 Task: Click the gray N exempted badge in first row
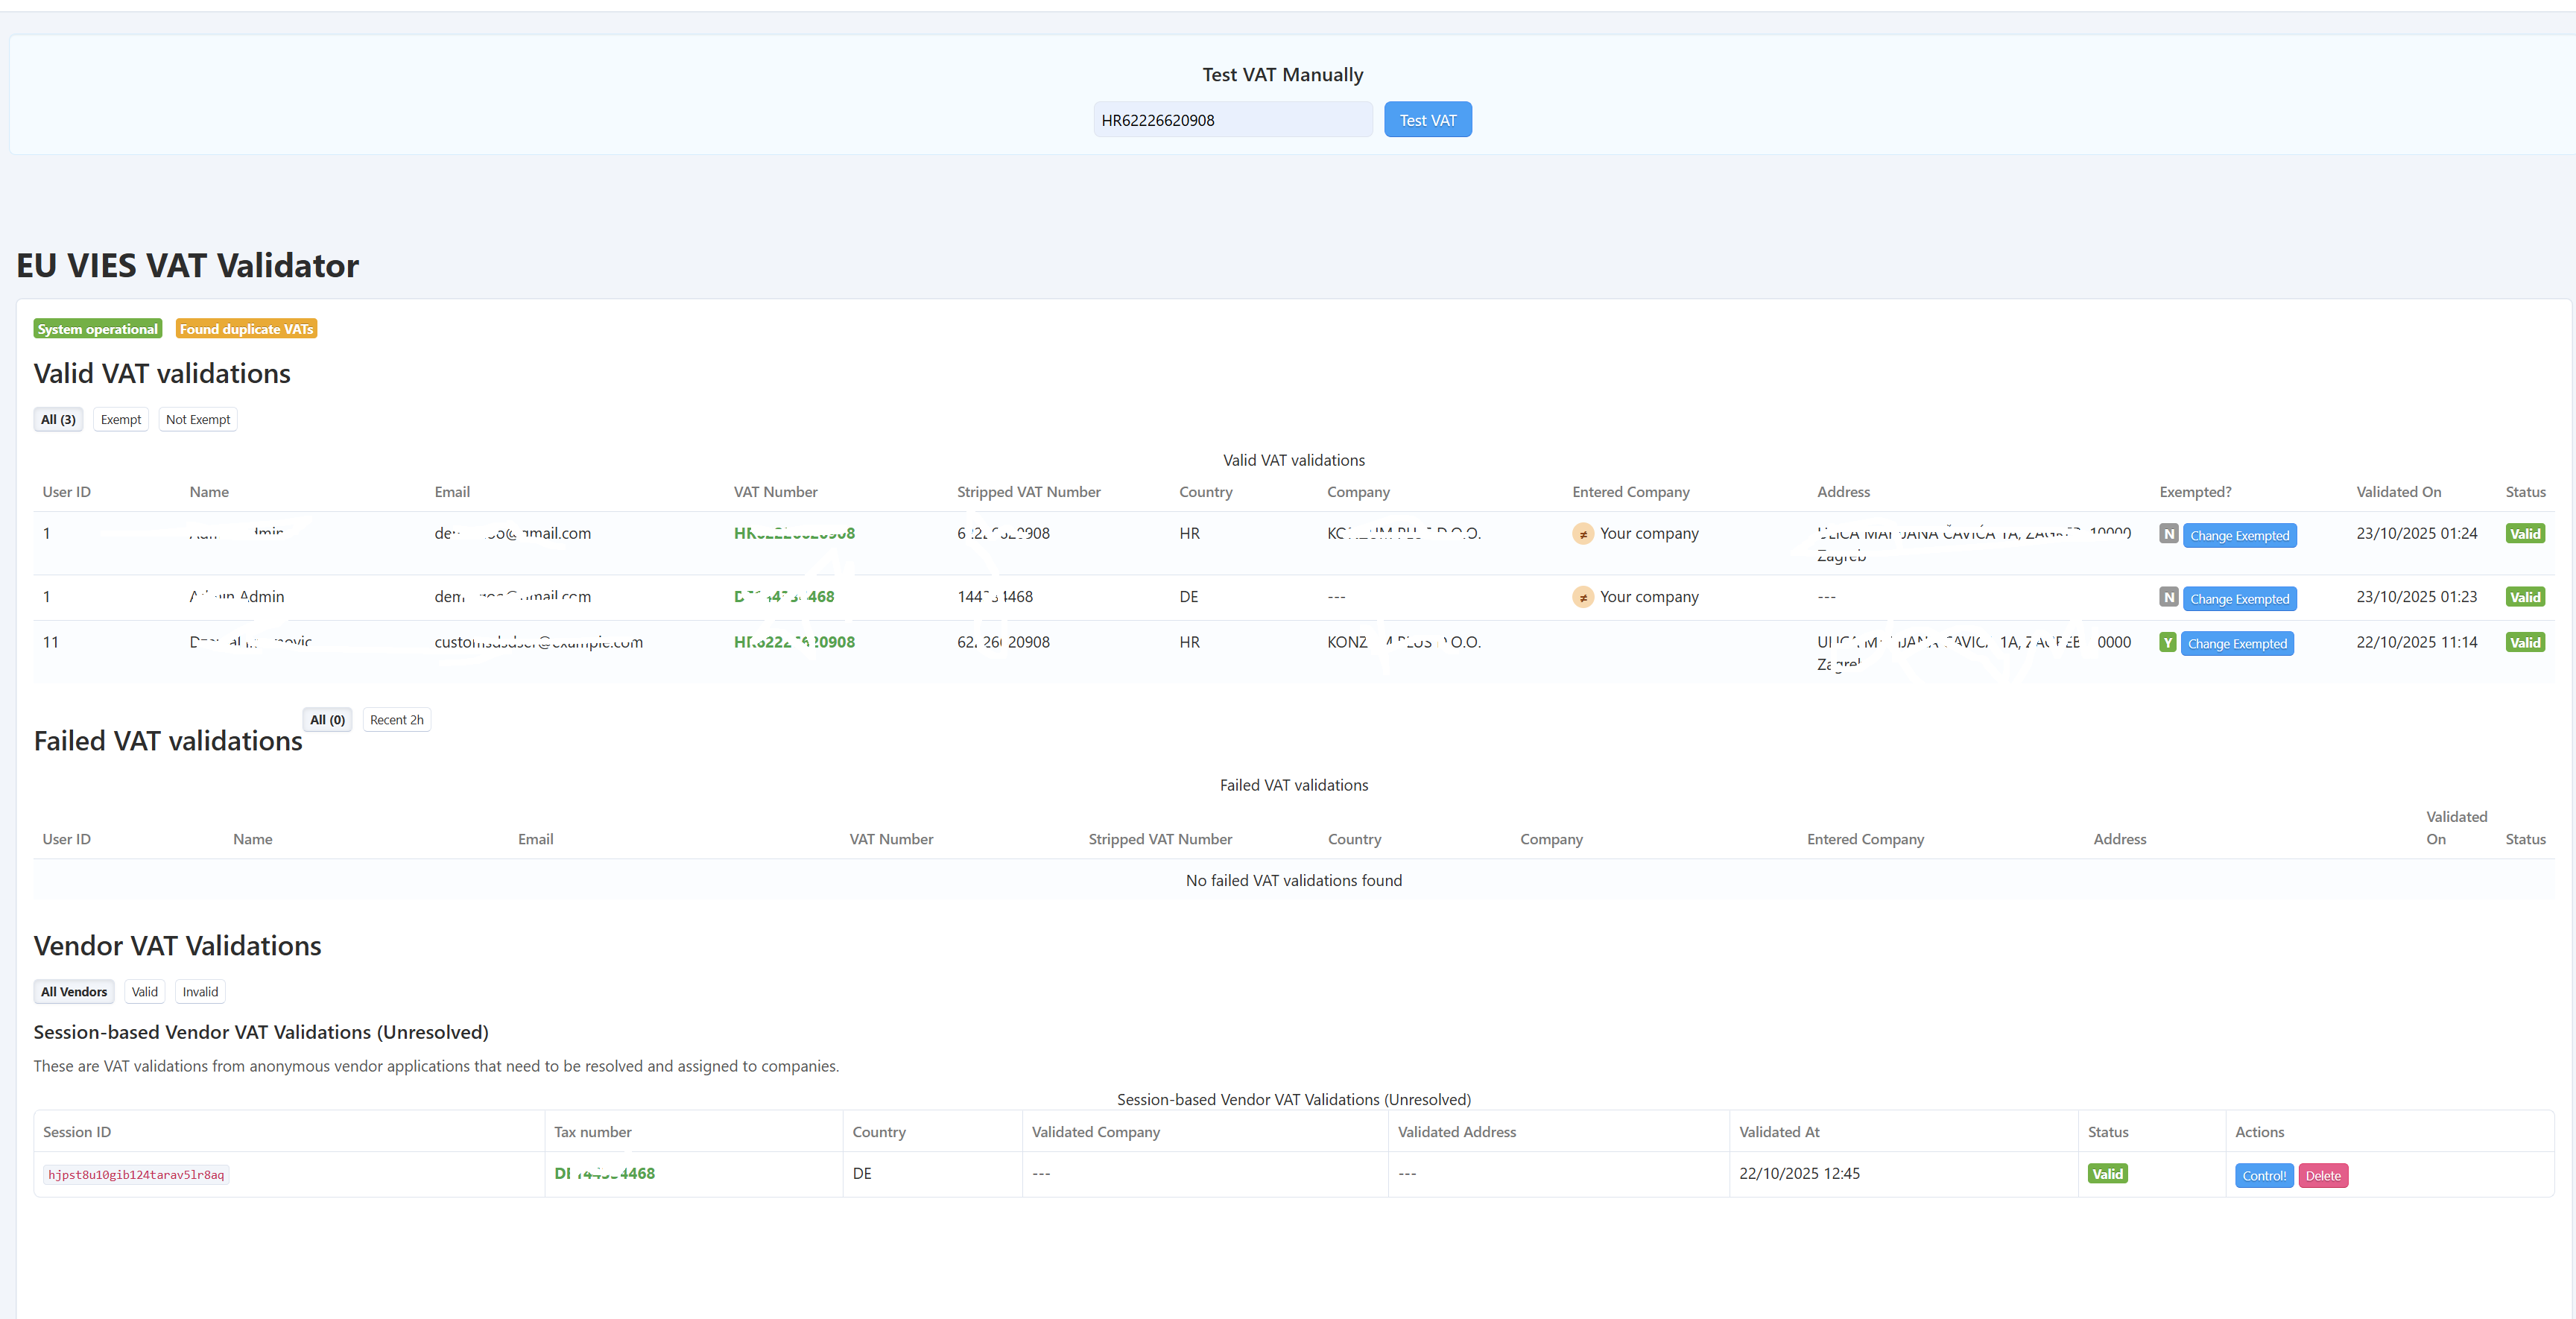[x=2168, y=534]
